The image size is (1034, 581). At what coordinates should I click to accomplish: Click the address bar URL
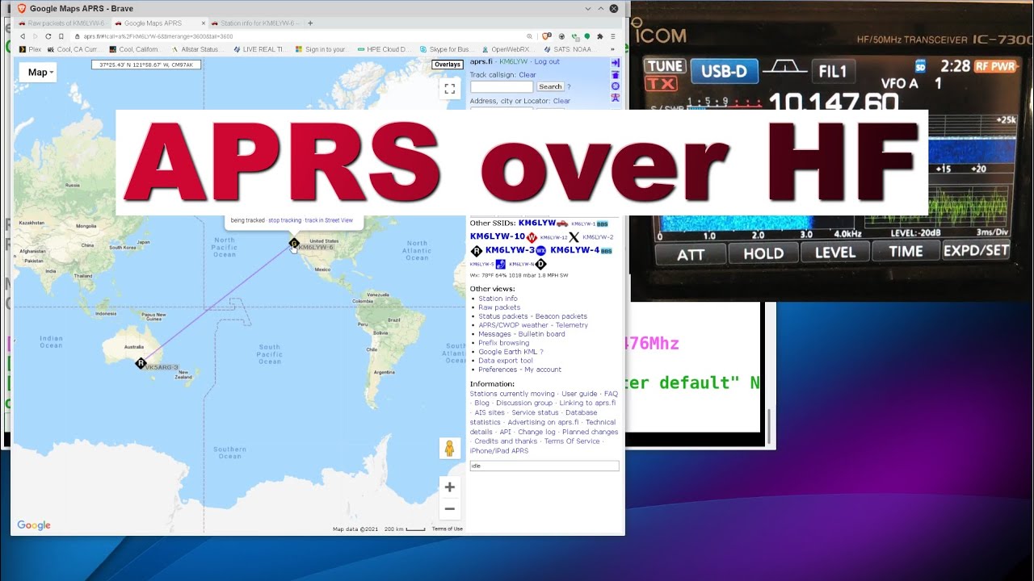(x=158, y=36)
